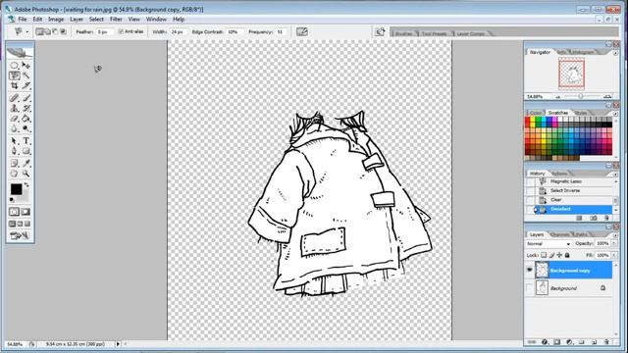Switch to the Styles tab

581,113
